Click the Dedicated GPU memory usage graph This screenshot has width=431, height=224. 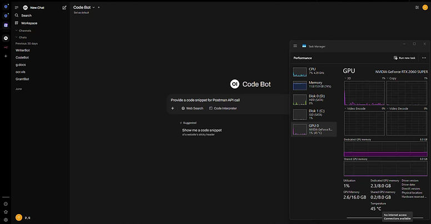[x=385, y=149]
